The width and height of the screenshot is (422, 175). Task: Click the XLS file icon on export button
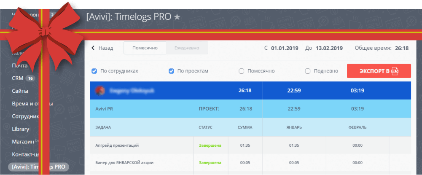[x=395, y=71]
